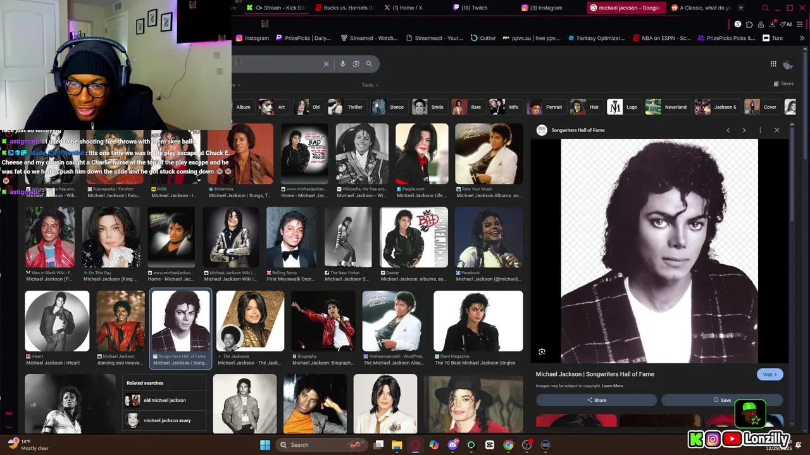Open Copilot from the taskbar
Screen dimensions: 810x455
(433, 445)
